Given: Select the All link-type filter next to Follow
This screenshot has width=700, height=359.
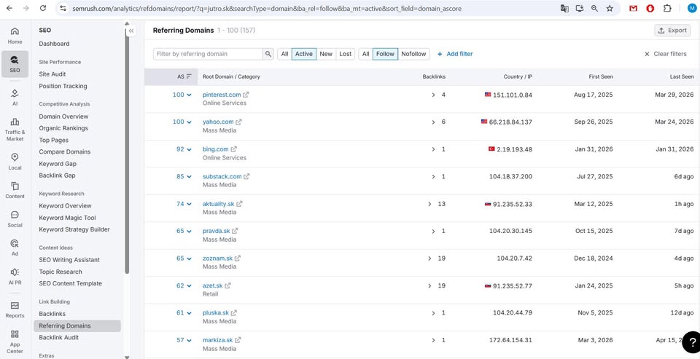Looking at the screenshot, I should 365,54.
